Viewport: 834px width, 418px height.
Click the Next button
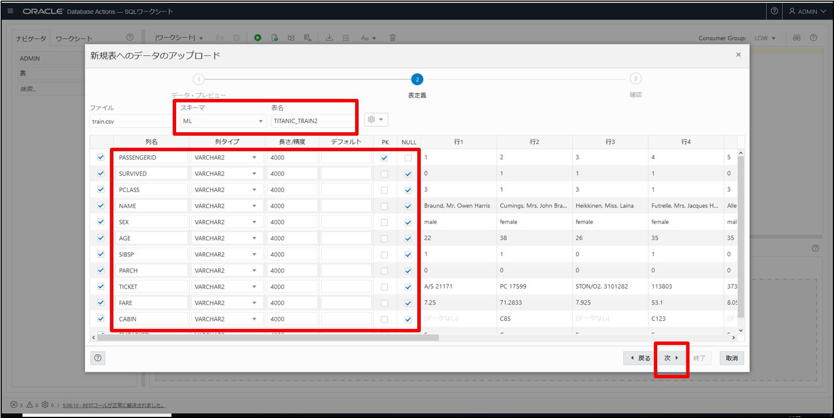(x=672, y=358)
